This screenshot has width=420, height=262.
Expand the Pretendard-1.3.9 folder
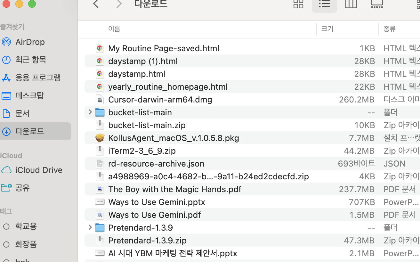pyautogui.click(x=90, y=227)
